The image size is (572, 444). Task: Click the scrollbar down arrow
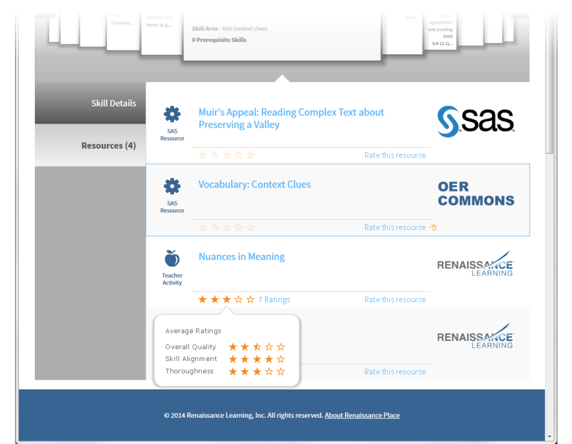549,437
